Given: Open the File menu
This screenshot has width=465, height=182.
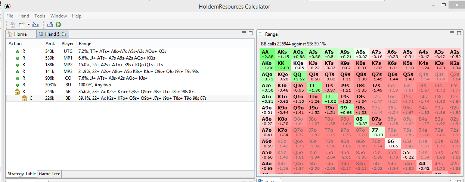Looking at the screenshot, I should 10,16.
